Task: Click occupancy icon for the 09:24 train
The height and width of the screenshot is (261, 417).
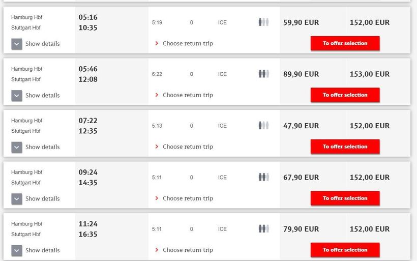Action: pos(263,177)
